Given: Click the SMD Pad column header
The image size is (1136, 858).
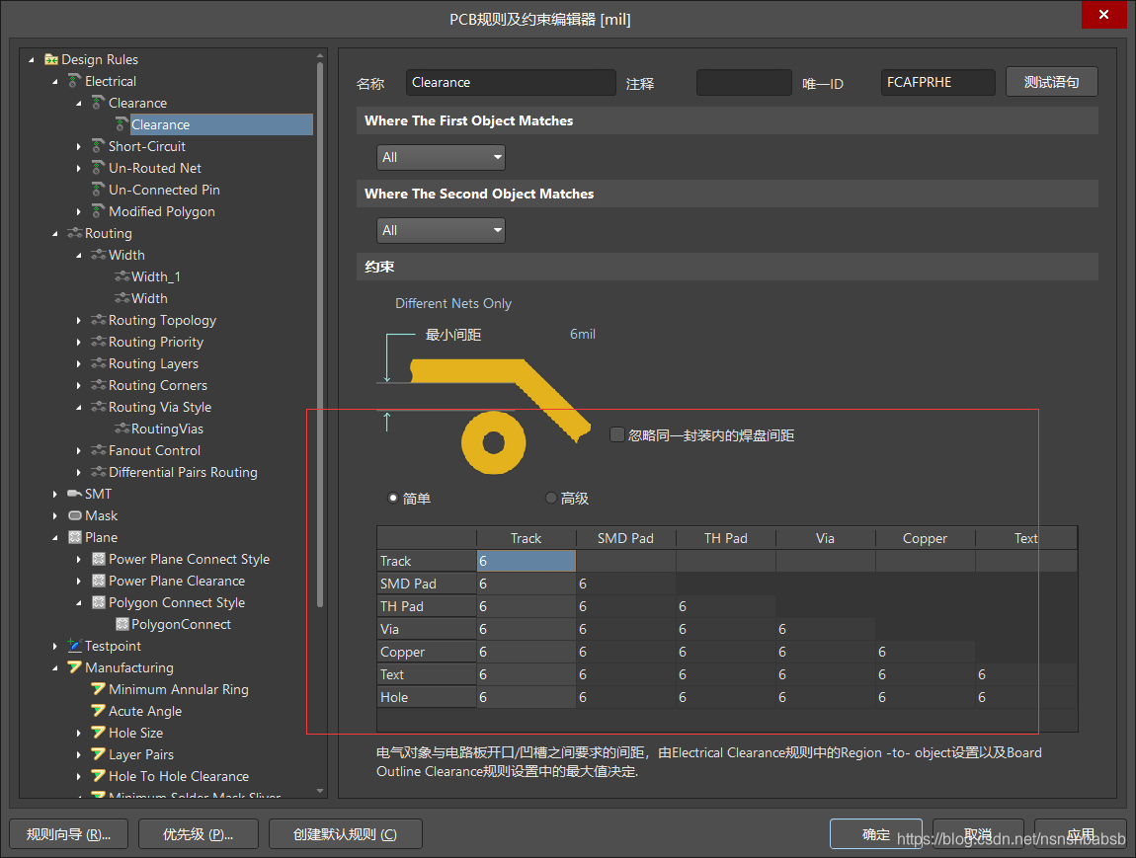Looking at the screenshot, I should (x=625, y=538).
